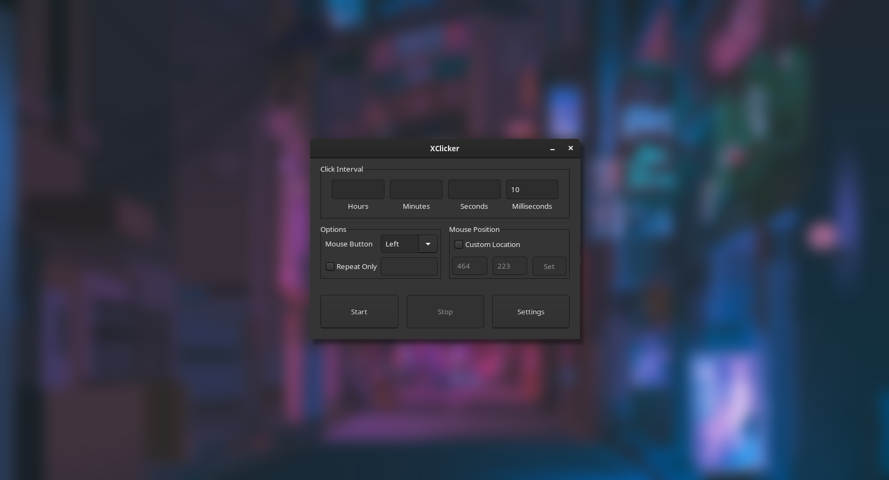The image size is (889, 480).
Task: Click the Set position button
Action: (x=549, y=266)
